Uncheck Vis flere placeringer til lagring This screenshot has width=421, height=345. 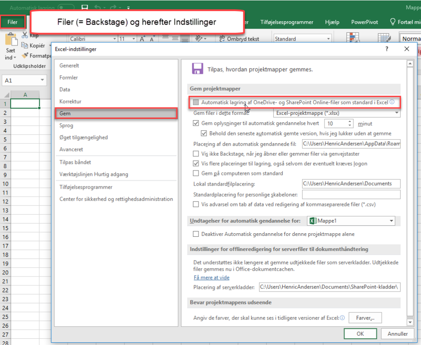coord(196,163)
